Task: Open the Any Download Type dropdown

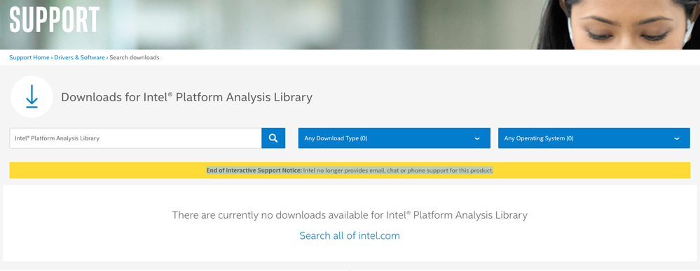Action: click(x=394, y=138)
